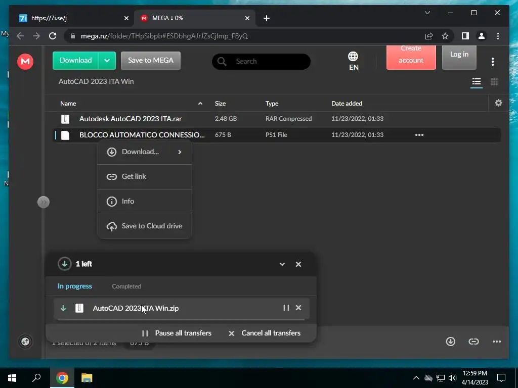
Task: Choose Info in context menu
Action: click(145, 201)
